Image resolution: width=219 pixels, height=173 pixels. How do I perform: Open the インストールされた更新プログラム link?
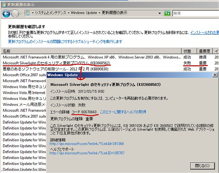(205, 32)
